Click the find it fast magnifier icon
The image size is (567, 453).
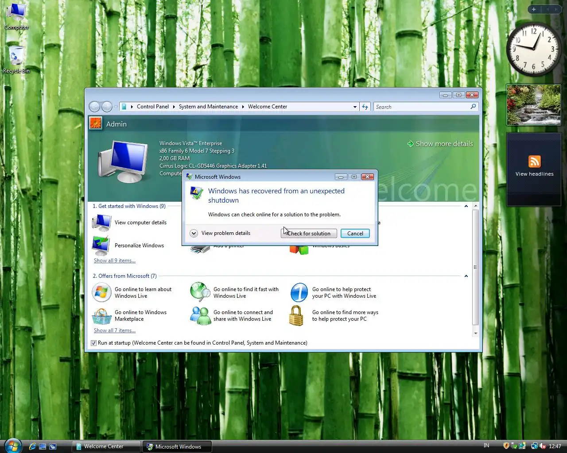200,292
